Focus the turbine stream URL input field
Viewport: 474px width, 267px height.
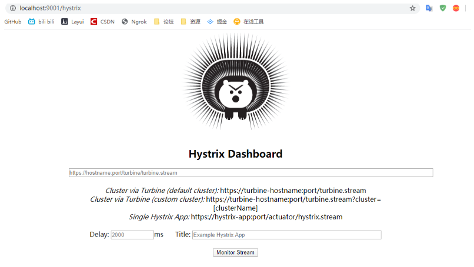[x=251, y=173]
